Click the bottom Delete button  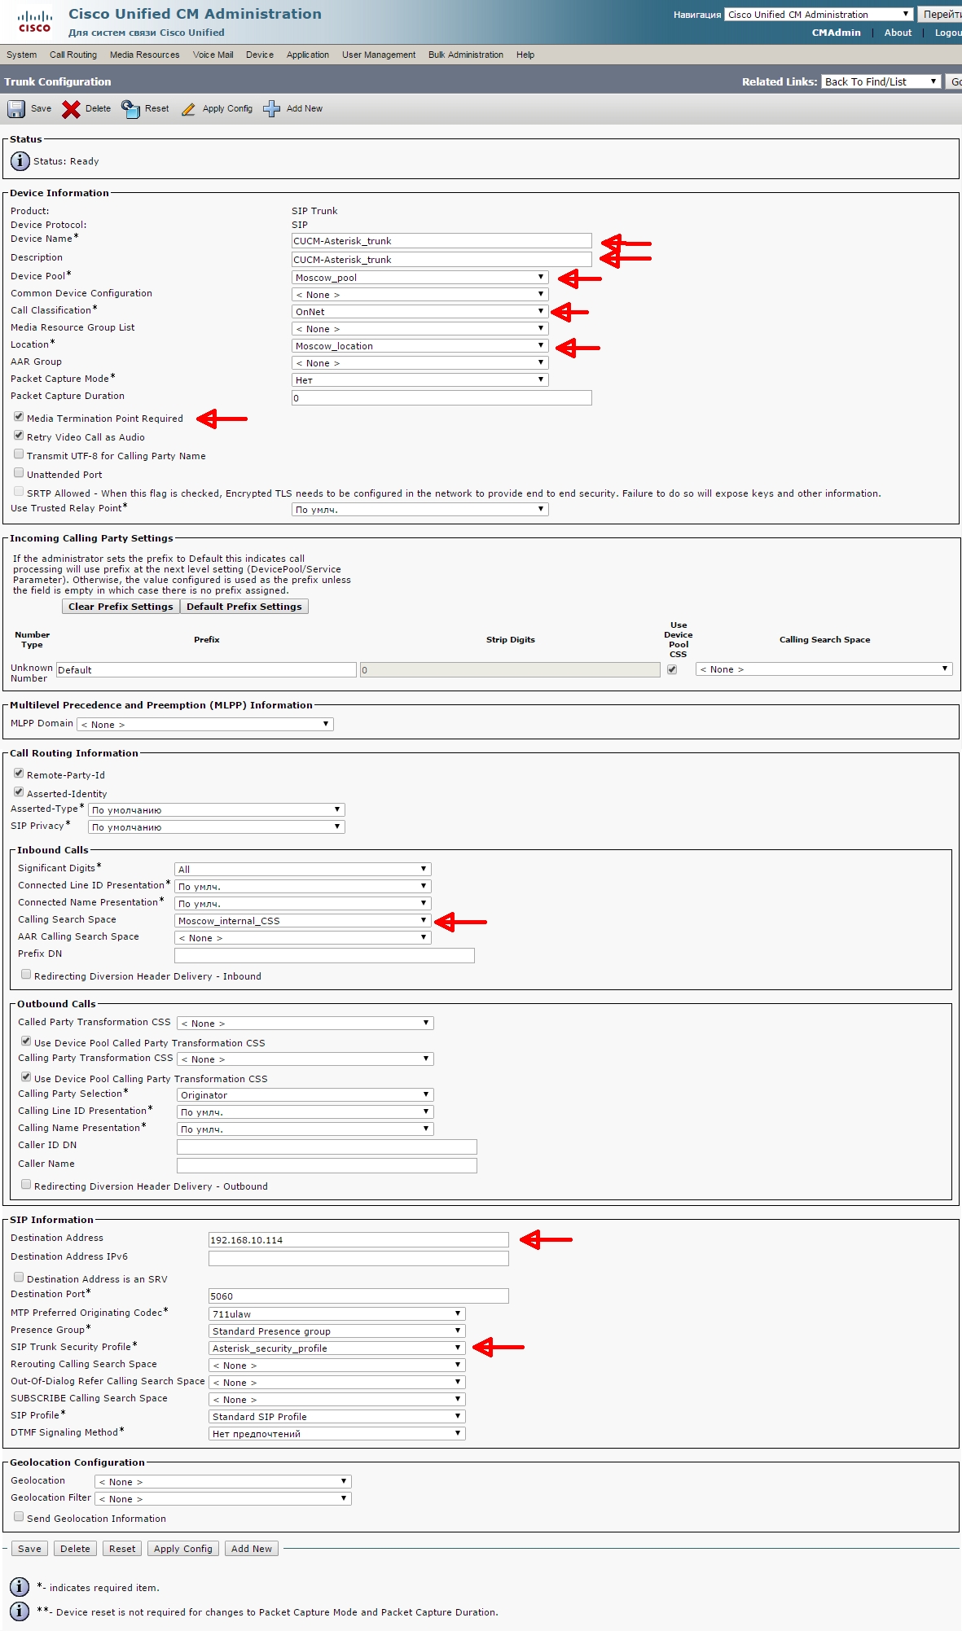75,1549
